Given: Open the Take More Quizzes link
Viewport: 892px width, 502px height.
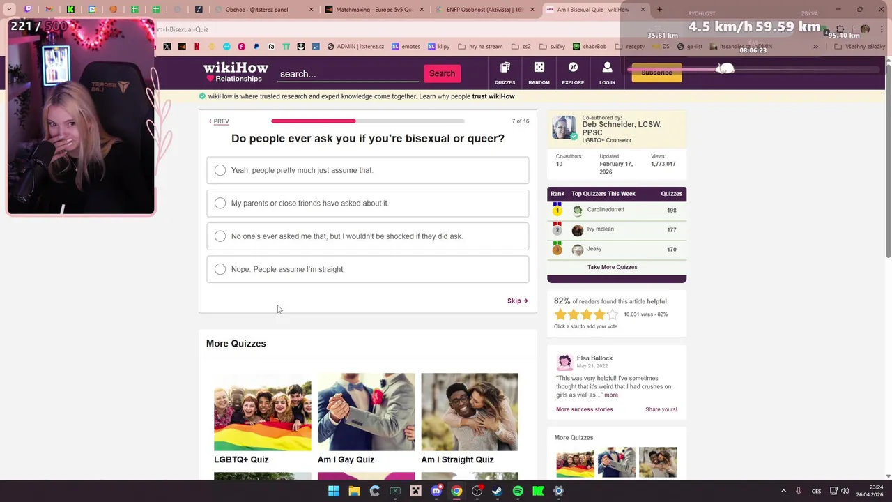Looking at the screenshot, I should [x=612, y=267].
